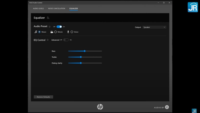
Task: Toggle the Audio Preset switch off
Action: (59, 27)
